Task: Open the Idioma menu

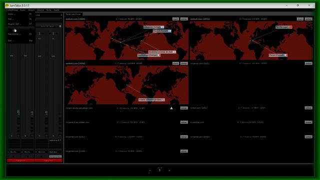Action: (x=40, y=10)
